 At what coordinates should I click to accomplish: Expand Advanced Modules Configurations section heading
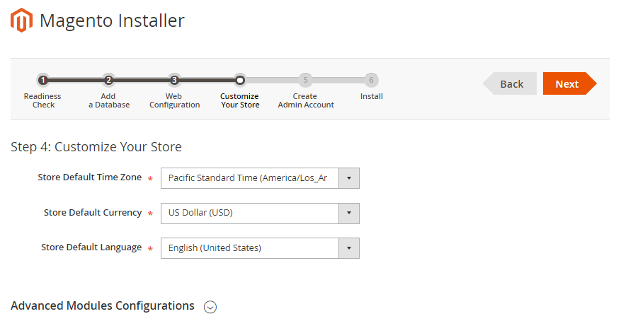103,306
